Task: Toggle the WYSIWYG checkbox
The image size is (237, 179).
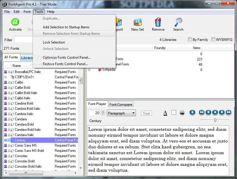Action: click(x=213, y=39)
